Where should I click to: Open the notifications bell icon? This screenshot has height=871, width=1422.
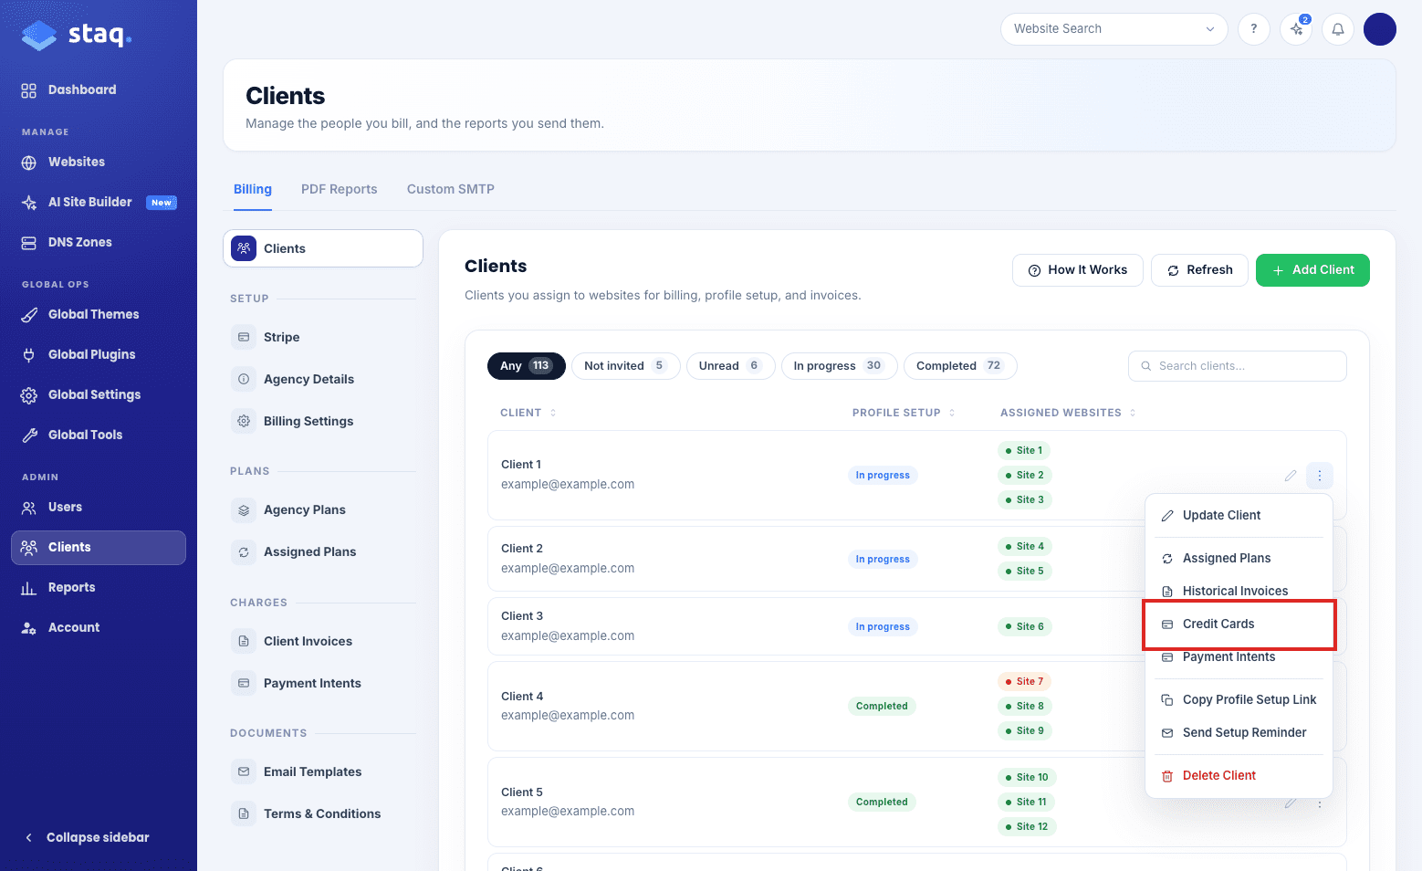pyautogui.click(x=1338, y=29)
